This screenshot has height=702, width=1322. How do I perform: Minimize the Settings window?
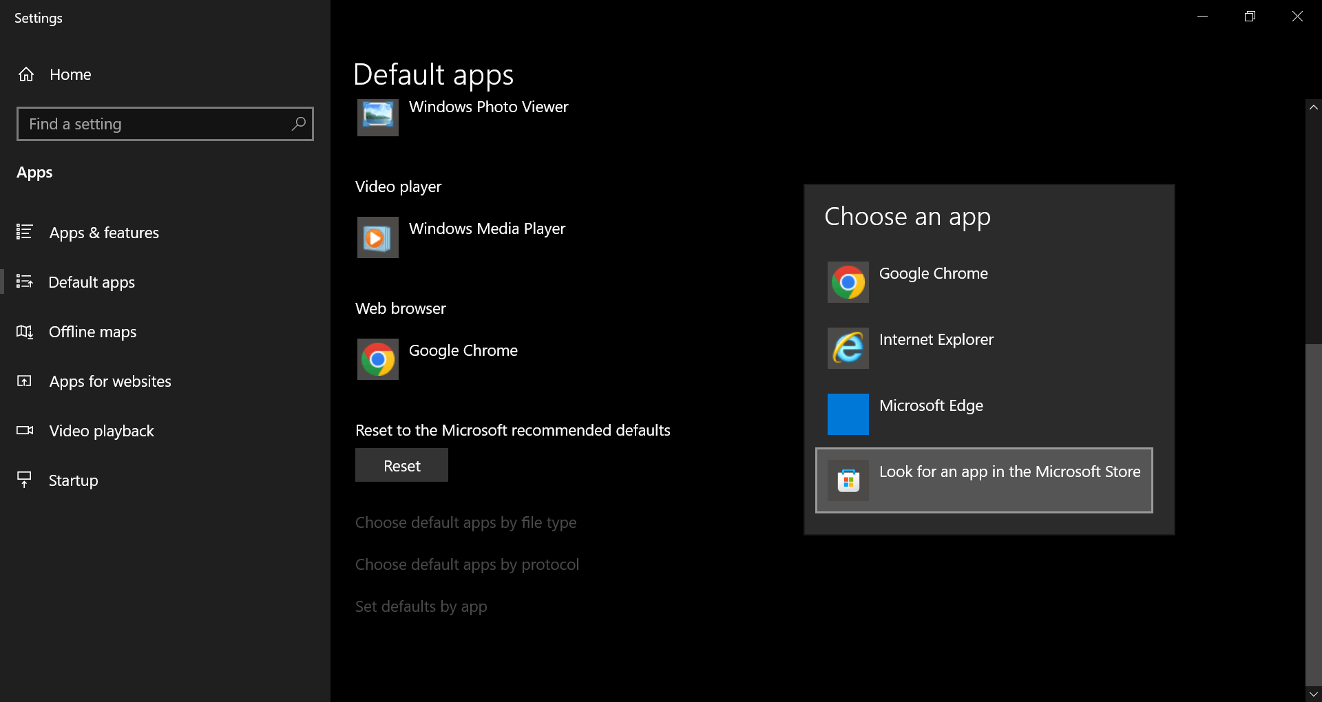[1203, 17]
